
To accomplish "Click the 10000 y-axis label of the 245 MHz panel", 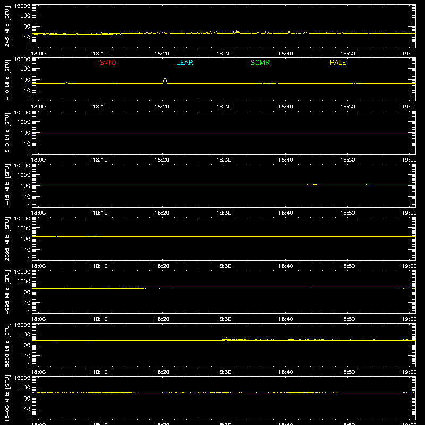I will click(22, 6).
